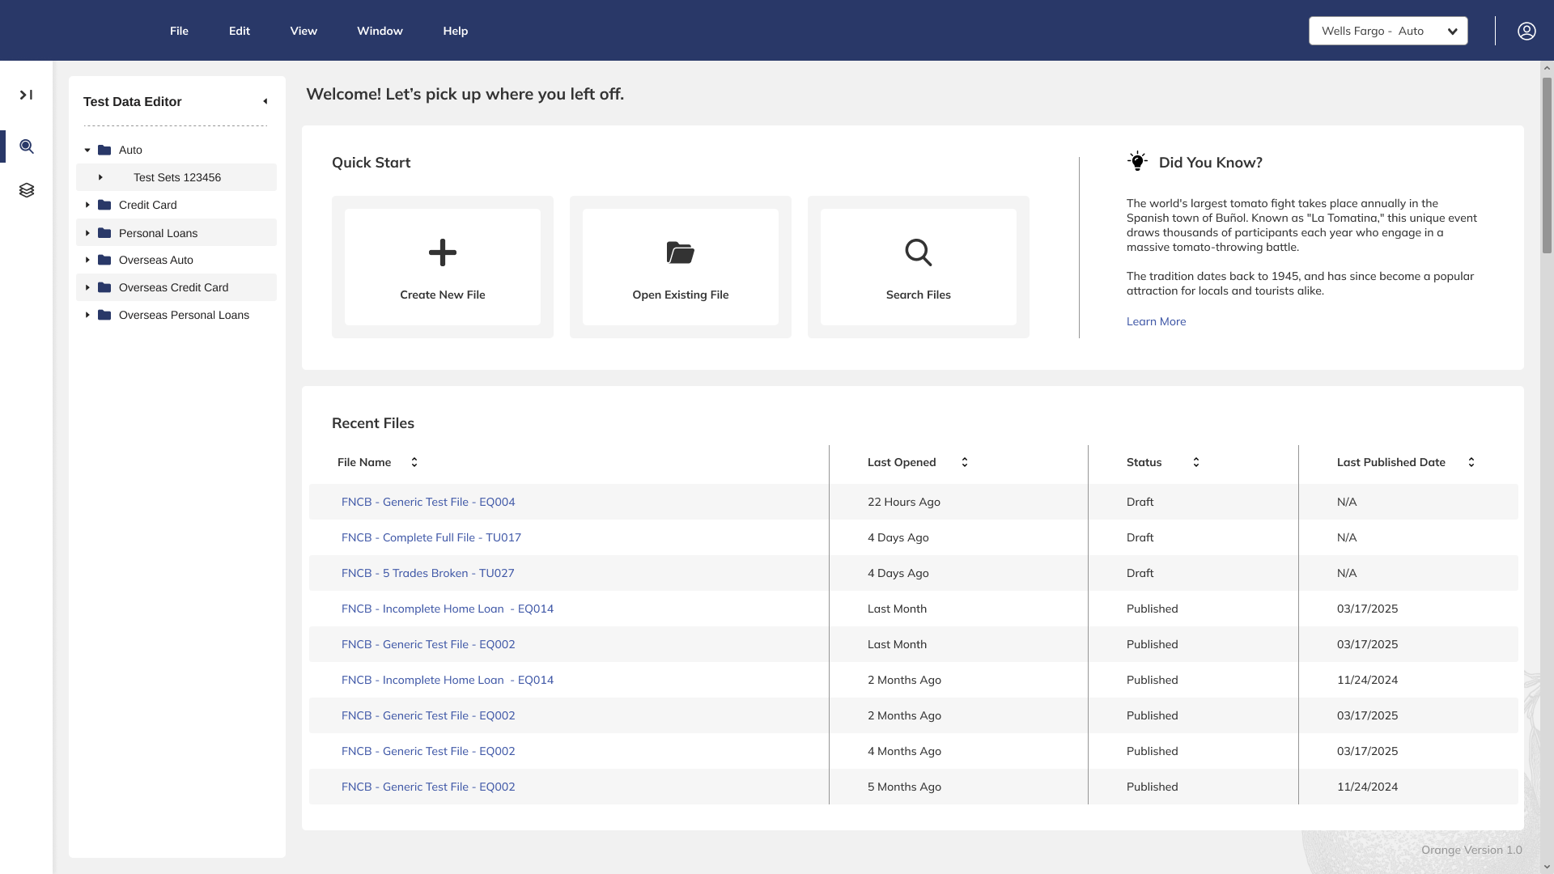The height and width of the screenshot is (874, 1554).
Task: Sort the table by File Name
Action: pos(414,462)
